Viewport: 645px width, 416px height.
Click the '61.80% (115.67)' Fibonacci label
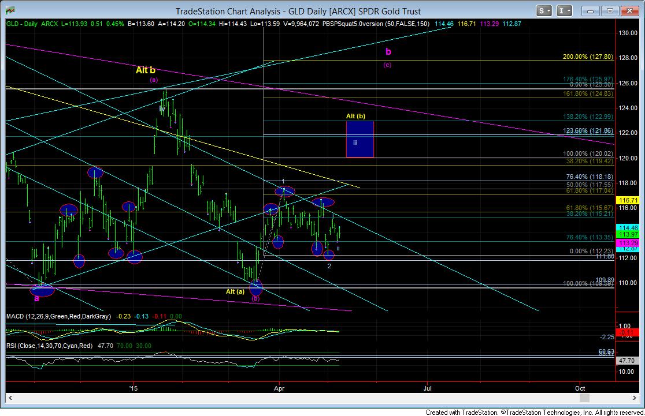(x=590, y=209)
